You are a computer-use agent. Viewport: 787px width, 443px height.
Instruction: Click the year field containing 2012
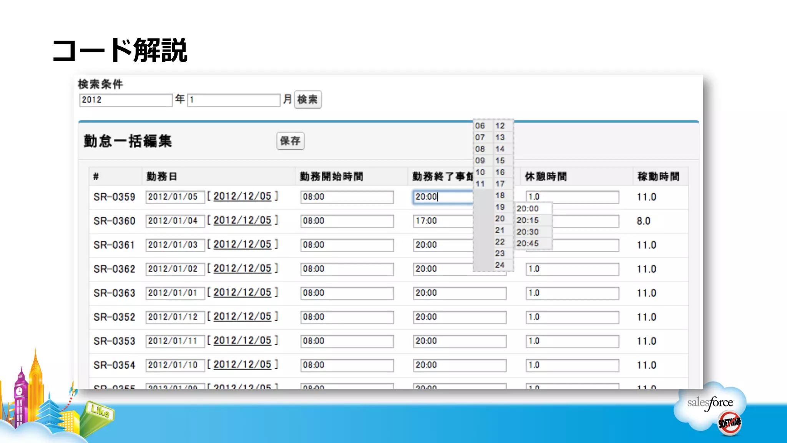tap(126, 100)
